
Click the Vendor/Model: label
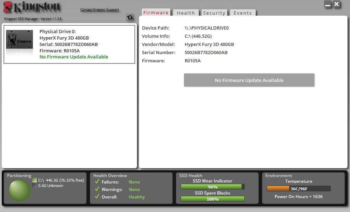click(158, 45)
